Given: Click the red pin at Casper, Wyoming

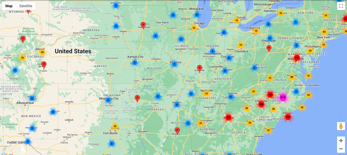Looking at the screenshot, I should tap(28, 11).
